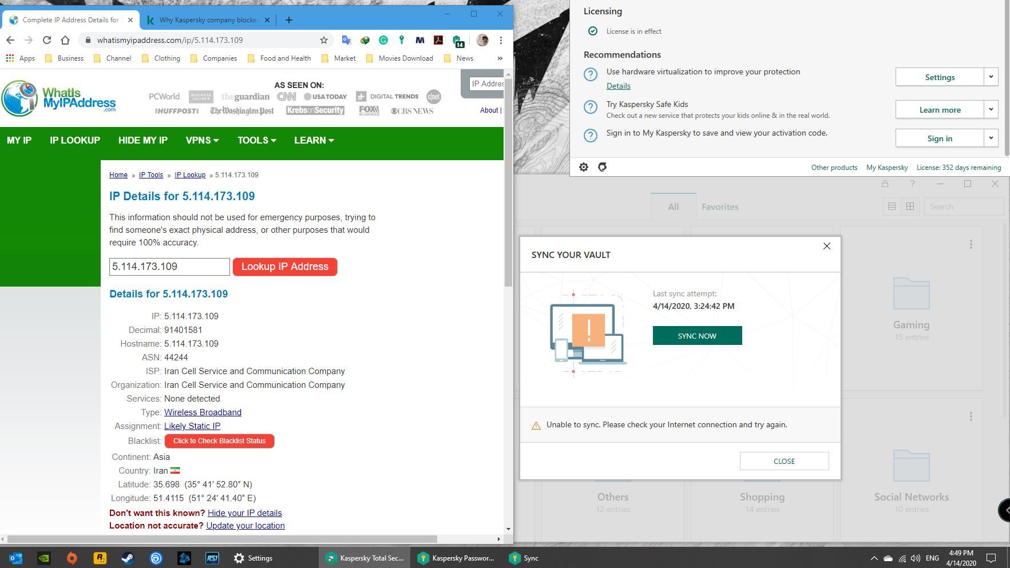
Task: Open Origin from the taskbar
Action: click(x=72, y=558)
